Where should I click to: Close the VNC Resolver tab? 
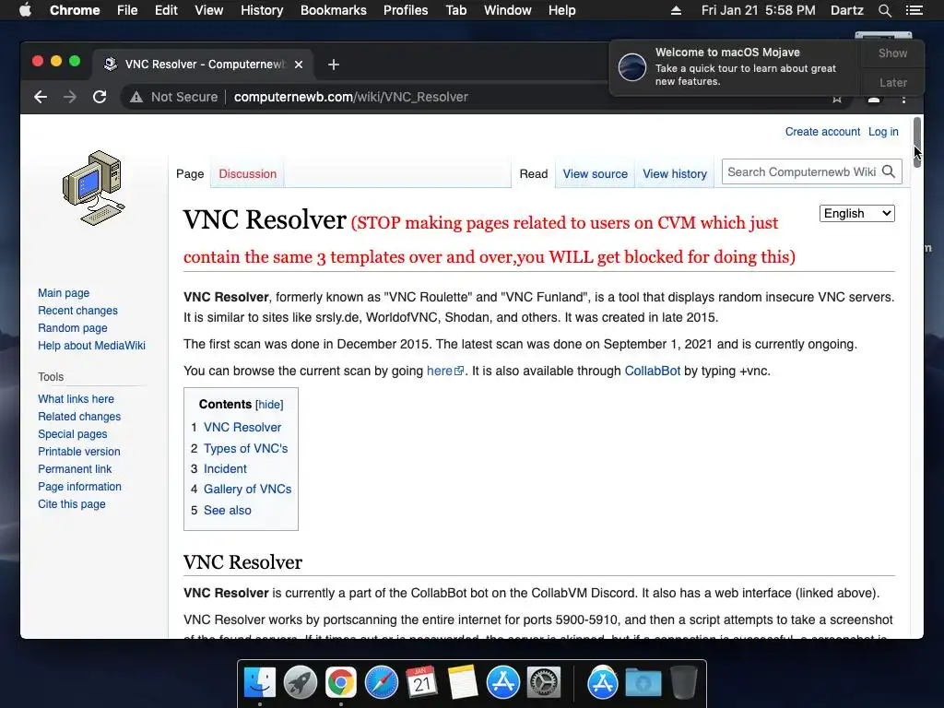point(299,65)
